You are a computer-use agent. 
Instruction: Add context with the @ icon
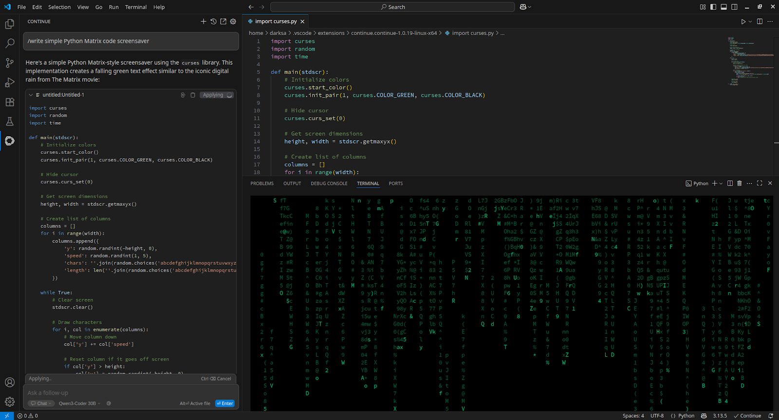pos(109,403)
